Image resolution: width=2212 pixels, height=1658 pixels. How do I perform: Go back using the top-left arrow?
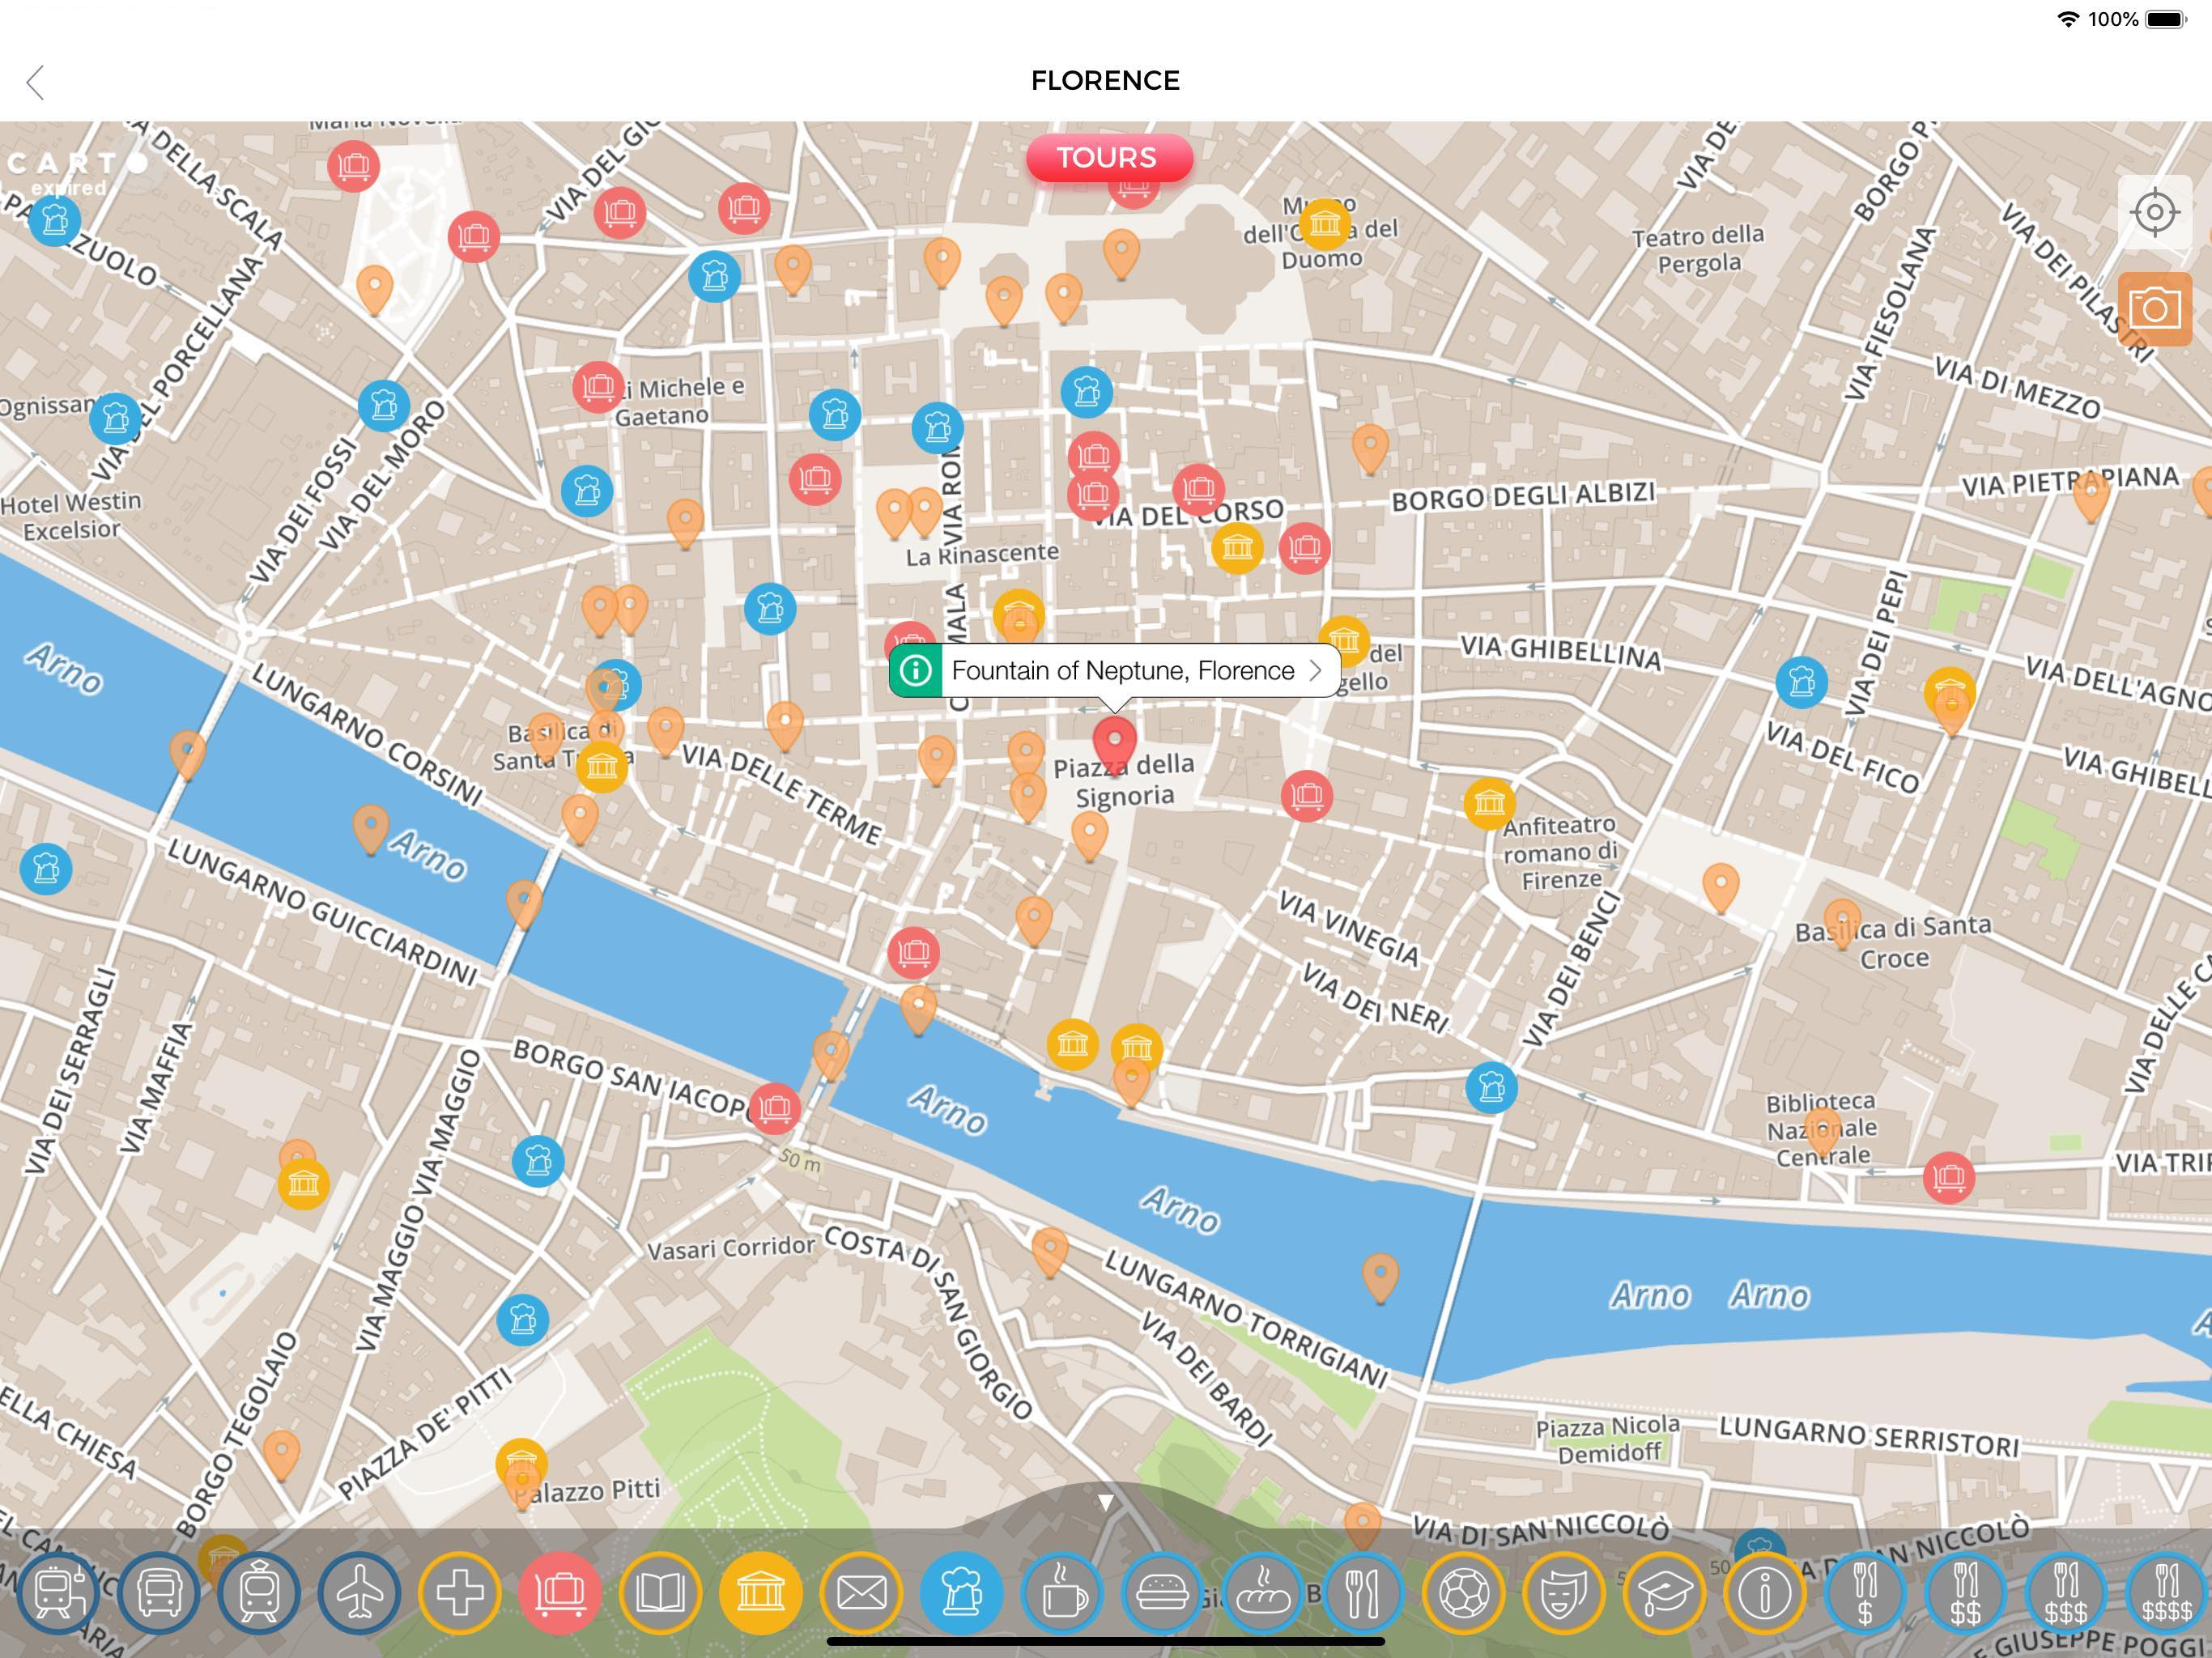pos(36,82)
